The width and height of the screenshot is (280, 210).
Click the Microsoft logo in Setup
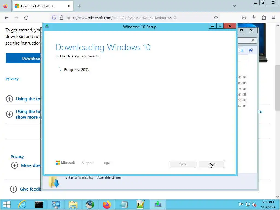click(65, 163)
